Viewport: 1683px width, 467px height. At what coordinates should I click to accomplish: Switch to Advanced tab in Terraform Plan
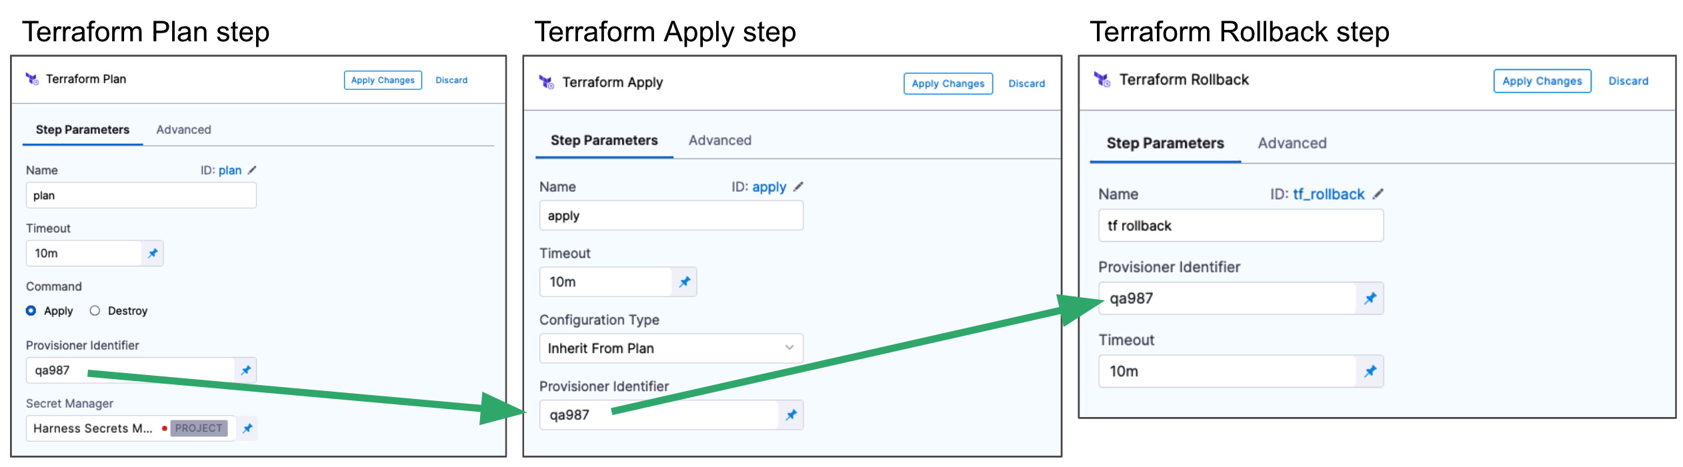click(x=183, y=130)
